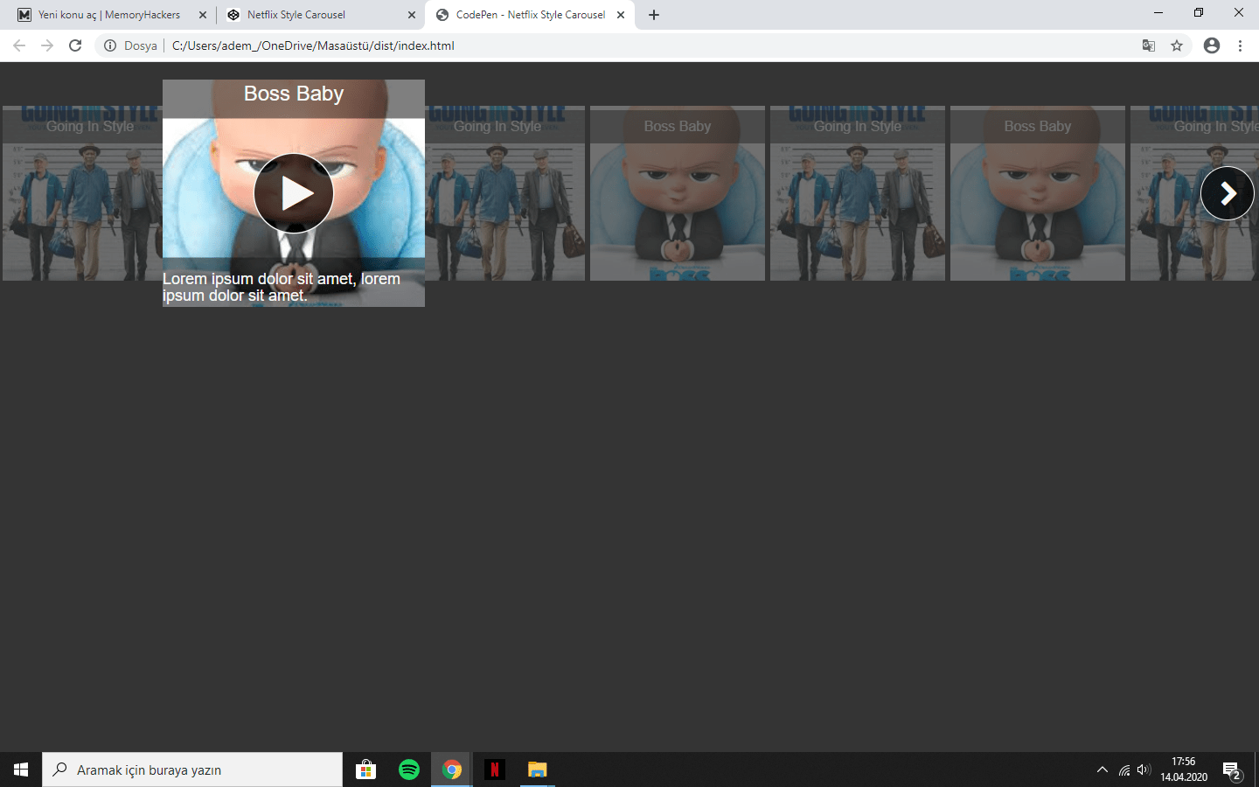
Task: Select the CodePen - Netflix Style Carousel tab
Action: tap(530, 15)
